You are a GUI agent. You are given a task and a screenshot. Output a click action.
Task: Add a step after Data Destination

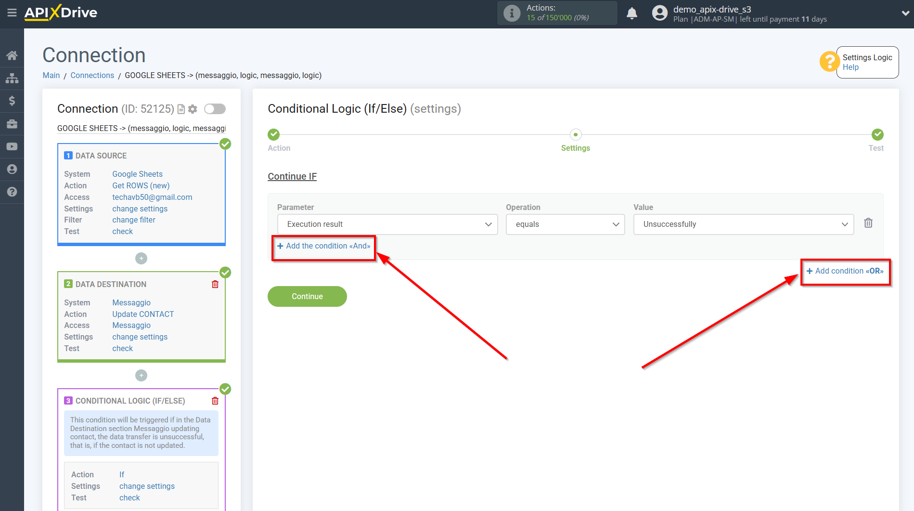pos(141,375)
